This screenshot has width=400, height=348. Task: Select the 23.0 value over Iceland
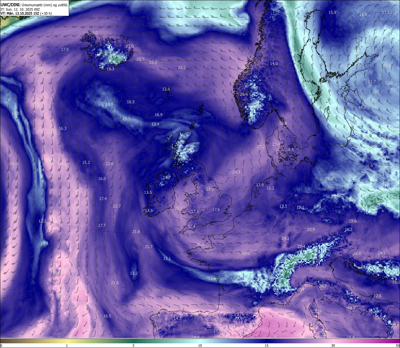point(130,46)
